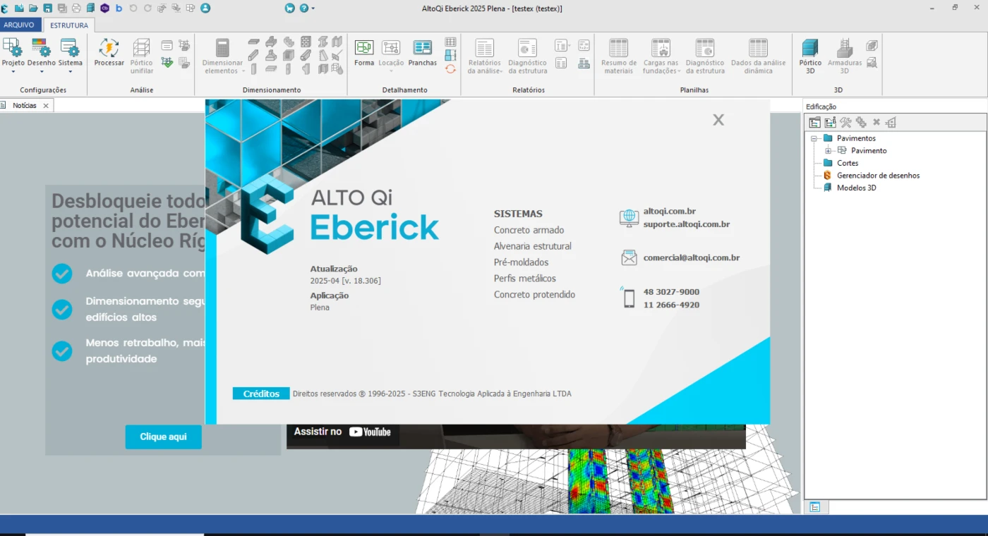Click the print icon in quick access toolbar
The width and height of the screenshot is (988, 536).
coord(76,8)
